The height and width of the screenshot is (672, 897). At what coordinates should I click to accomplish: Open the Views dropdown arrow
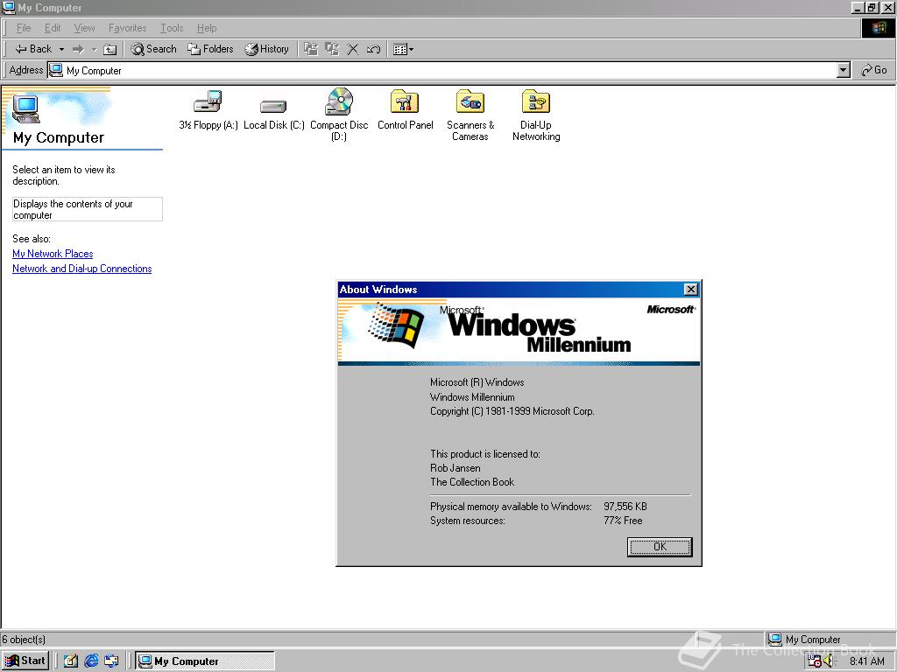[x=411, y=49]
